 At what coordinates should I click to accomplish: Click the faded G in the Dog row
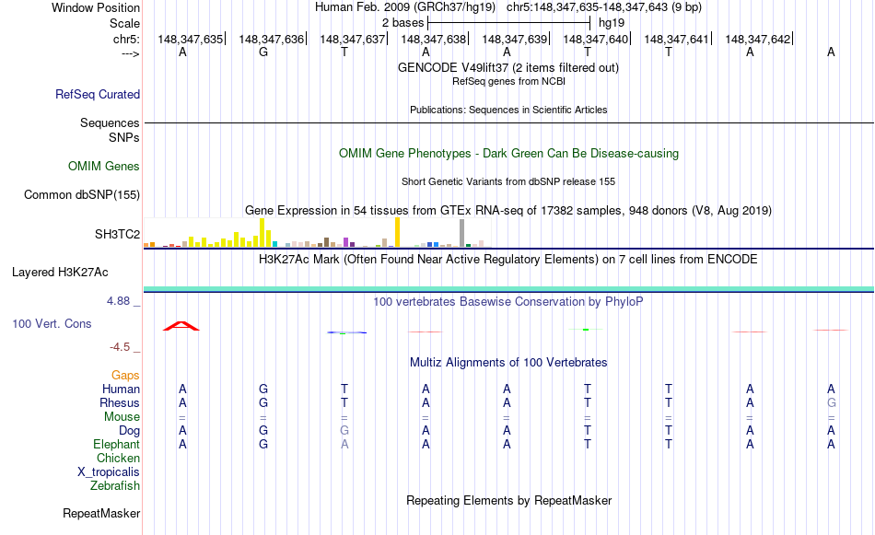click(x=344, y=431)
